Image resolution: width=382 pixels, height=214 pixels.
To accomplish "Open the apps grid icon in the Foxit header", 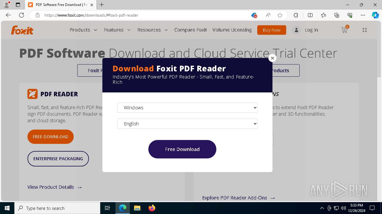I will 364,30.
